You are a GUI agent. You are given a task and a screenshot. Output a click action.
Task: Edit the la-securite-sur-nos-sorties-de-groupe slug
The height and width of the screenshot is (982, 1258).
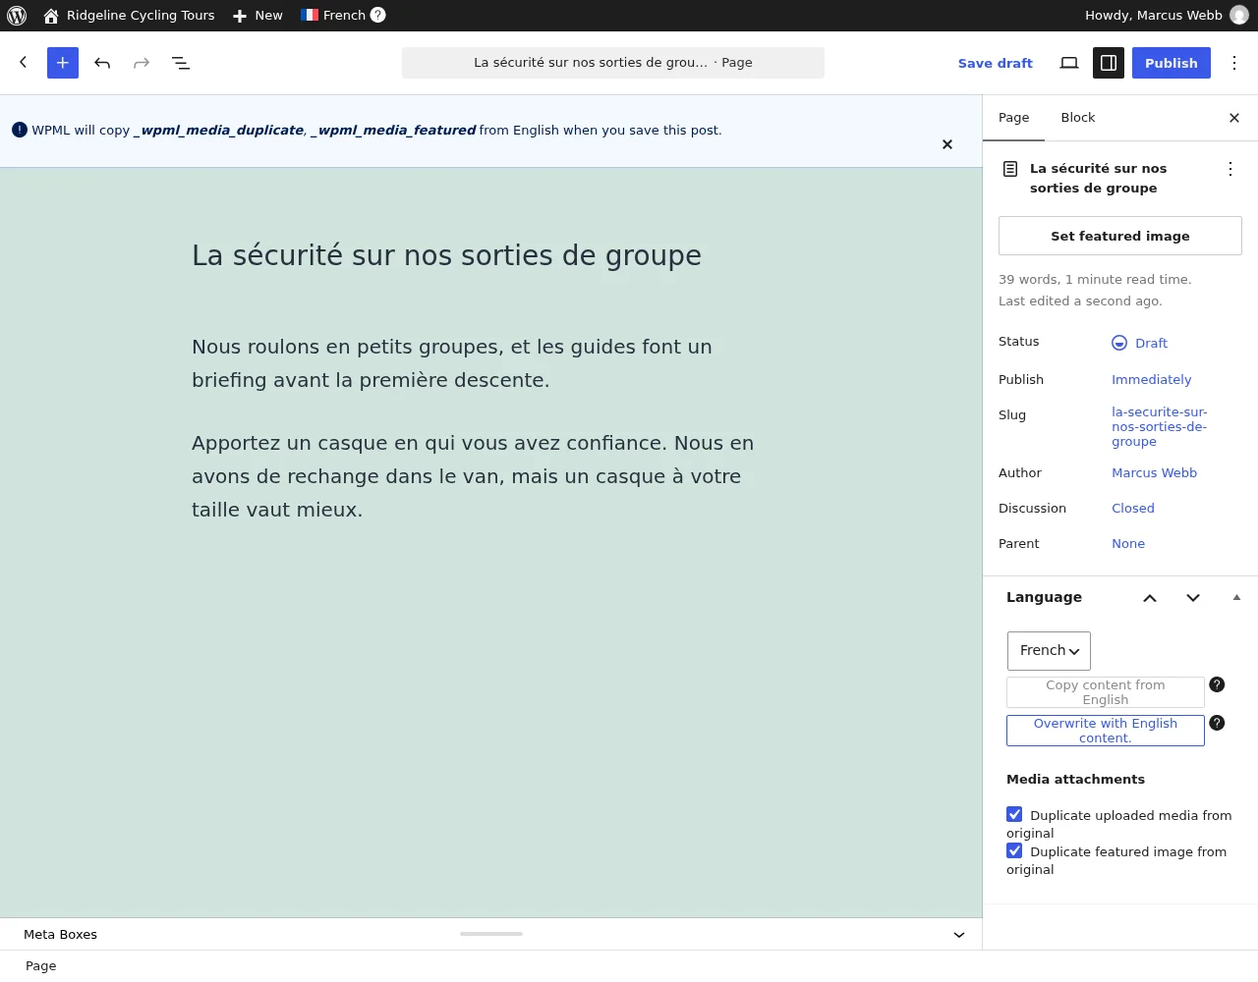click(1160, 427)
